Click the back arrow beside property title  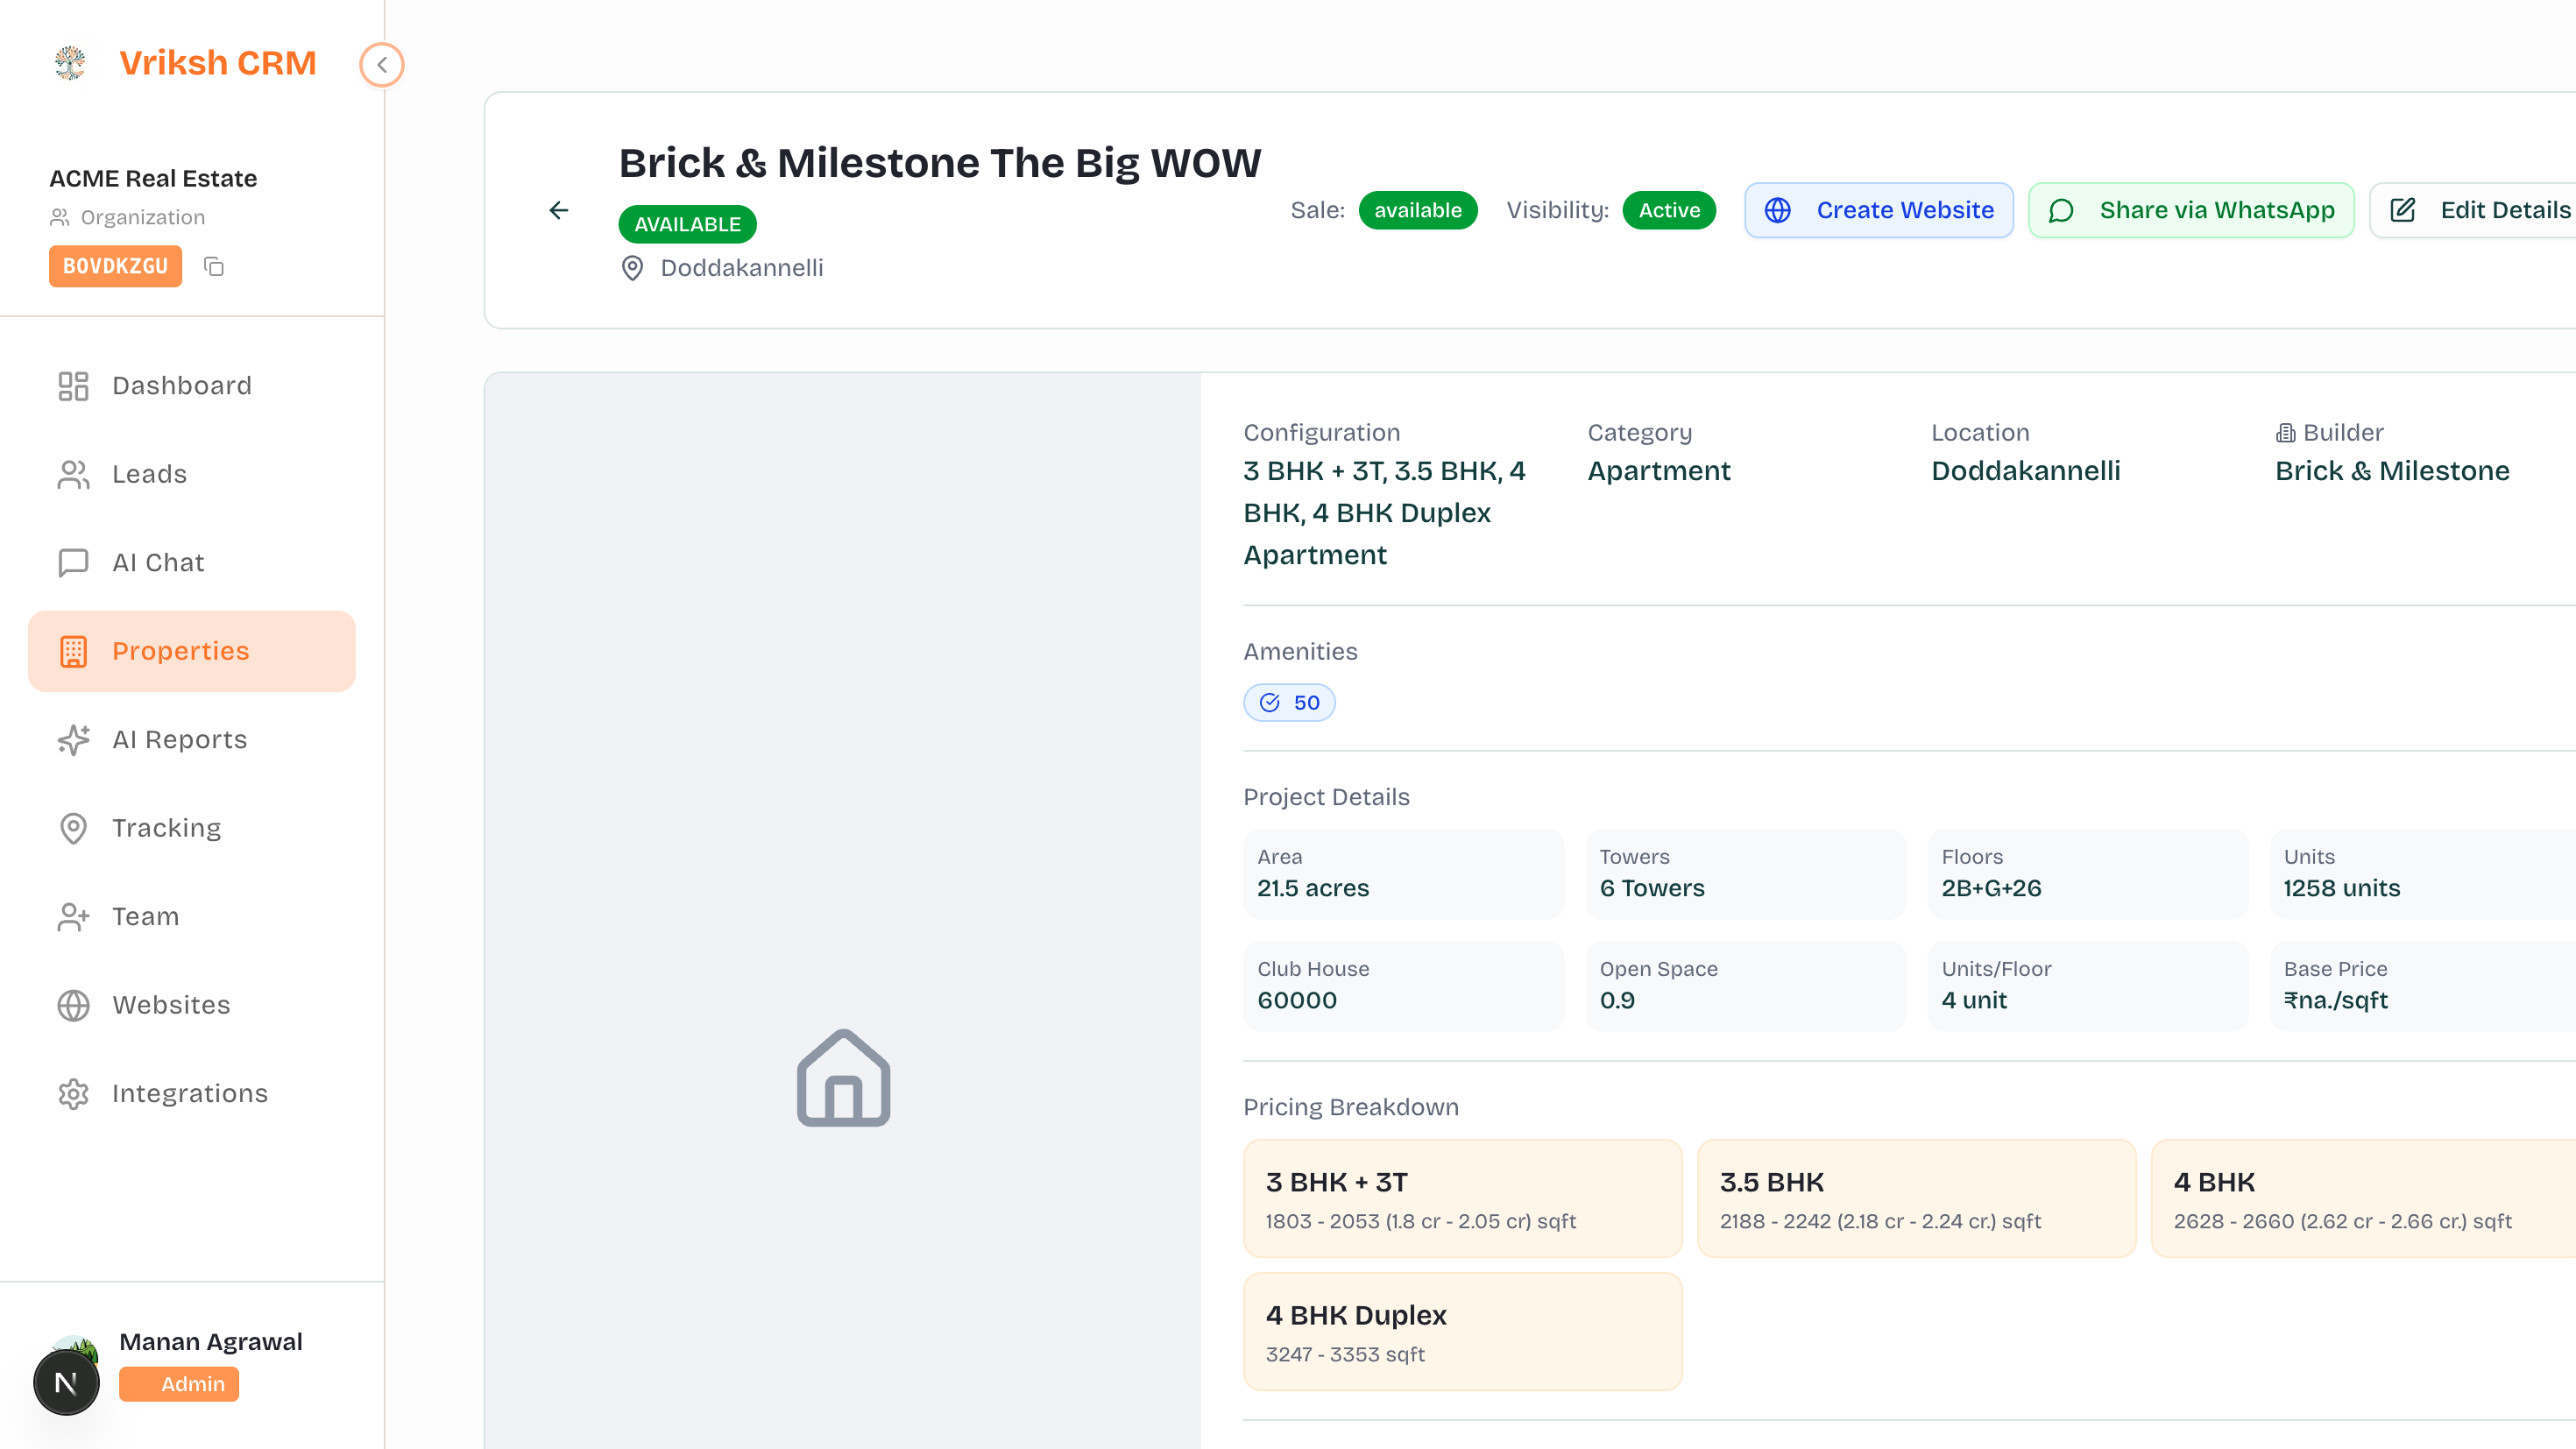pyautogui.click(x=559, y=210)
